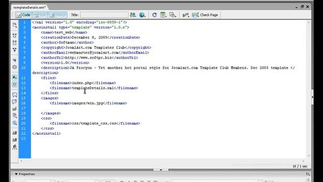Toggle Highlight Invalid Code button

(15, 84)
